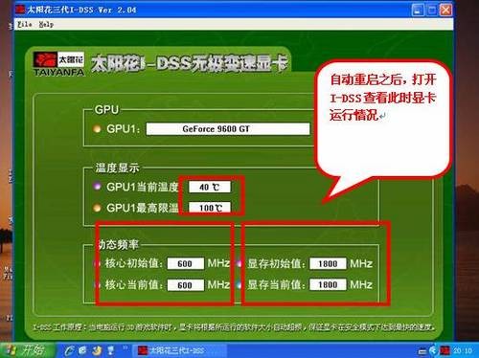This screenshot has height=358, width=479.
Task: Click the 动态频率 group heading
Action: coord(118,245)
